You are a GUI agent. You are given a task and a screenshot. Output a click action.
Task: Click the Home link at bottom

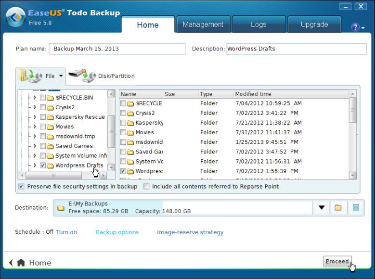[x=40, y=263]
